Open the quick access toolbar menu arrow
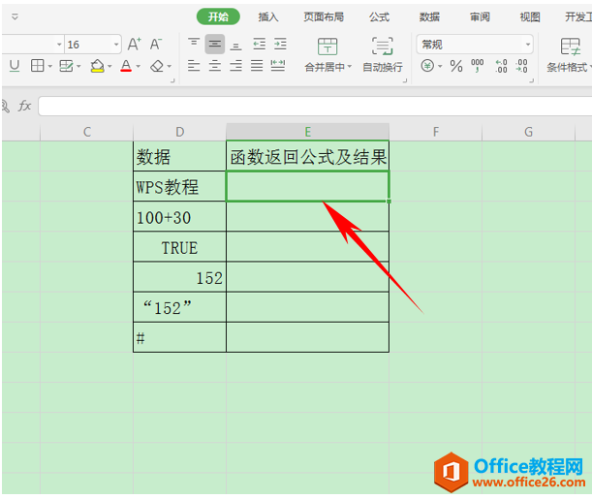Viewport: 592px width, 499px height. click(15, 16)
